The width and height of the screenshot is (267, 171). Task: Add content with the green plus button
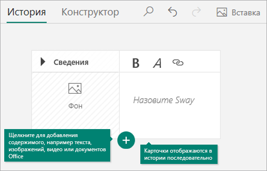click(x=126, y=140)
